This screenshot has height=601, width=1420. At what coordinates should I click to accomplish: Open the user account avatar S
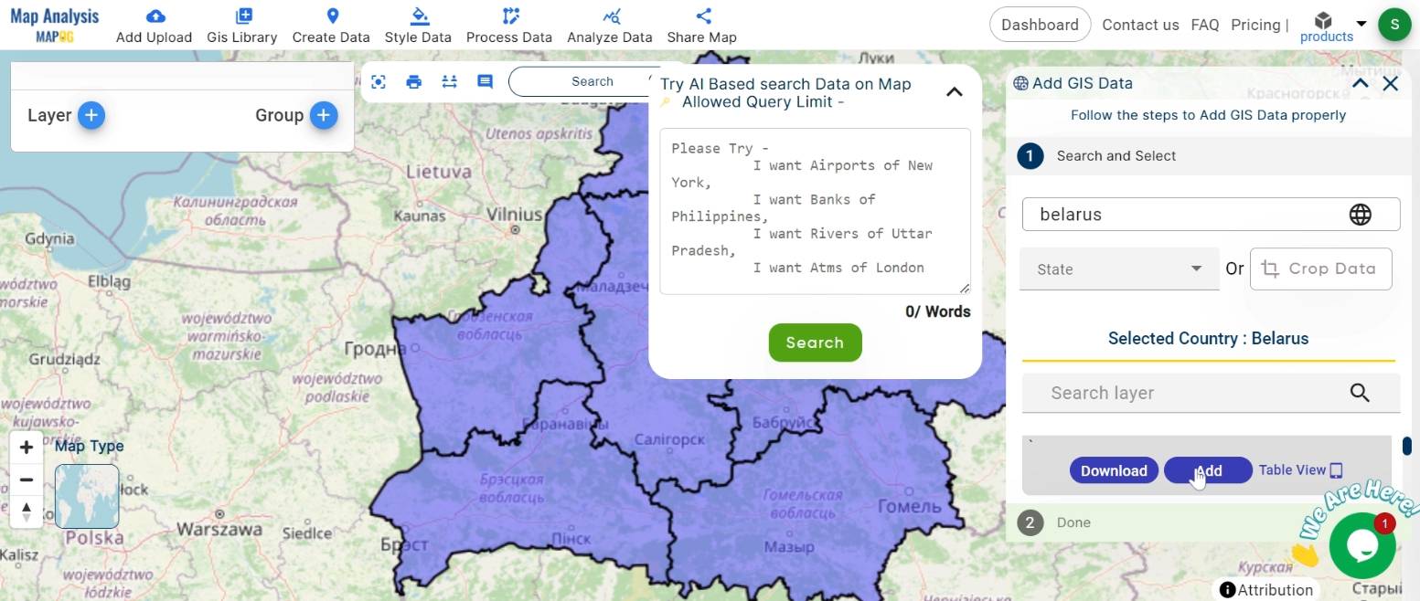point(1394,25)
